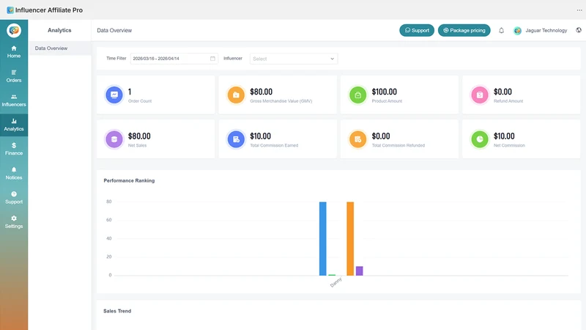Open the Time Filter date range field

coord(174,59)
